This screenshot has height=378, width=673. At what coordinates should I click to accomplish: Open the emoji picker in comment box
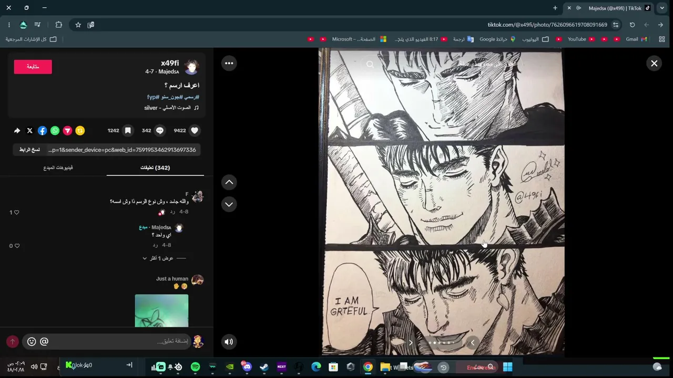tap(32, 342)
